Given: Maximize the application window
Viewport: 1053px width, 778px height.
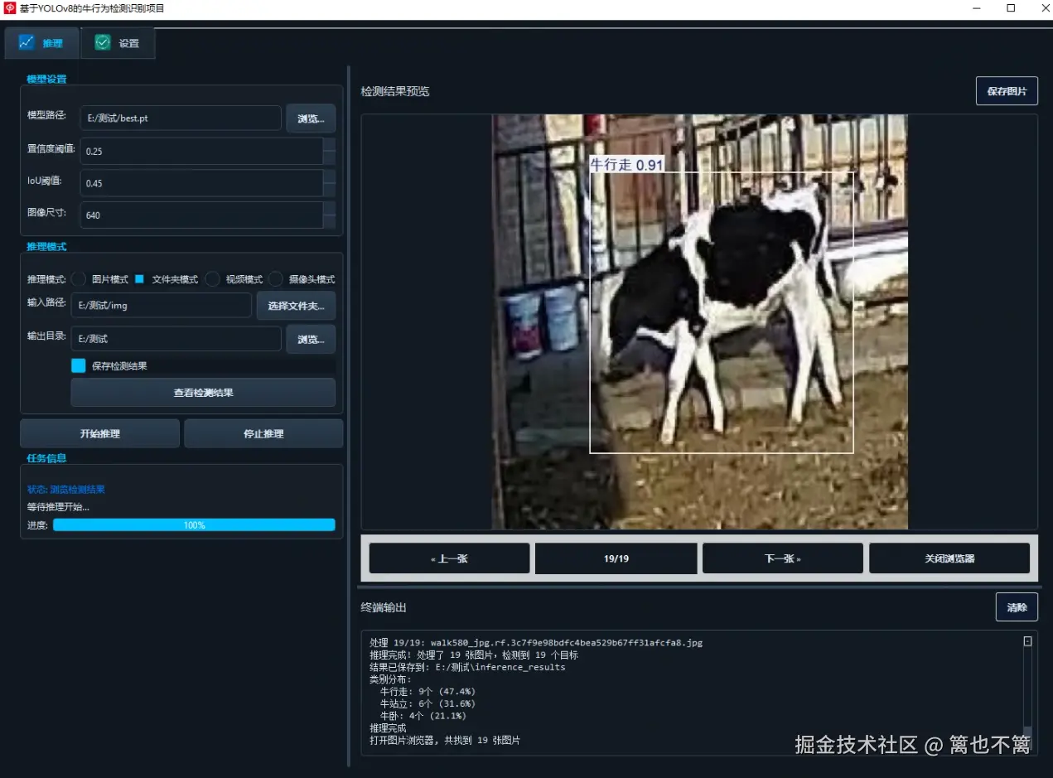Looking at the screenshot, I should (x=1011, y=8).
